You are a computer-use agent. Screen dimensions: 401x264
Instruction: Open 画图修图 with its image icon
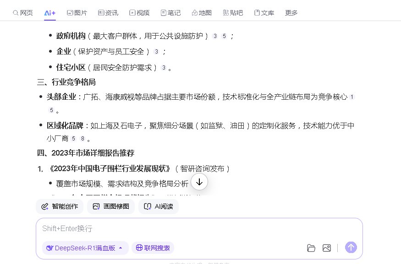[96, 206]
